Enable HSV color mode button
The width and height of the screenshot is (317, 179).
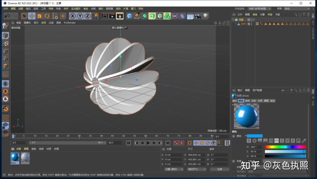coord(276,140)
